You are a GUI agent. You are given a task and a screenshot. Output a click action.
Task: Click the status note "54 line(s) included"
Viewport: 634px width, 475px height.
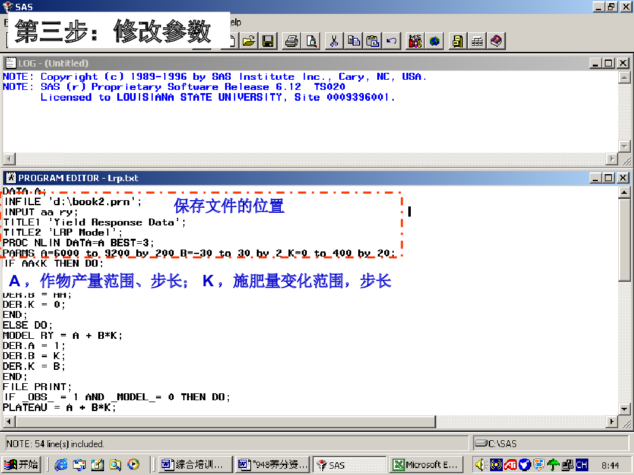55,444
